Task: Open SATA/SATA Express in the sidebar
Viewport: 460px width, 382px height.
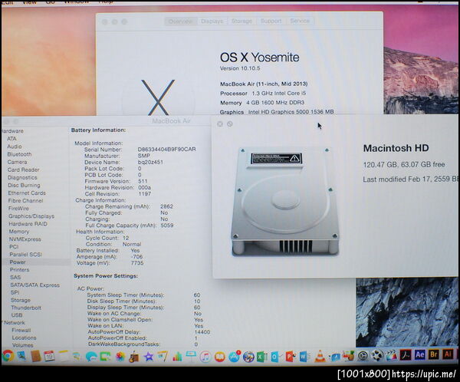Action: coord(35,285)
